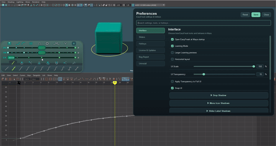The image size is (276, 146).
Task: Click the Reset button in Preferences
Action: coord(245,15)
